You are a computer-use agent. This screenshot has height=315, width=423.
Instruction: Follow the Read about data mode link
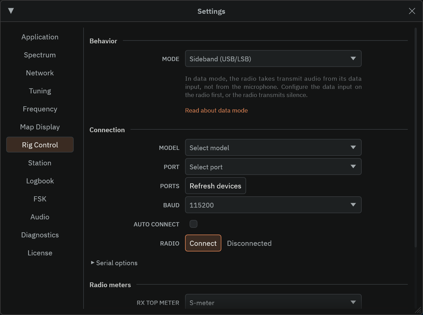click(x=216, y=111)
